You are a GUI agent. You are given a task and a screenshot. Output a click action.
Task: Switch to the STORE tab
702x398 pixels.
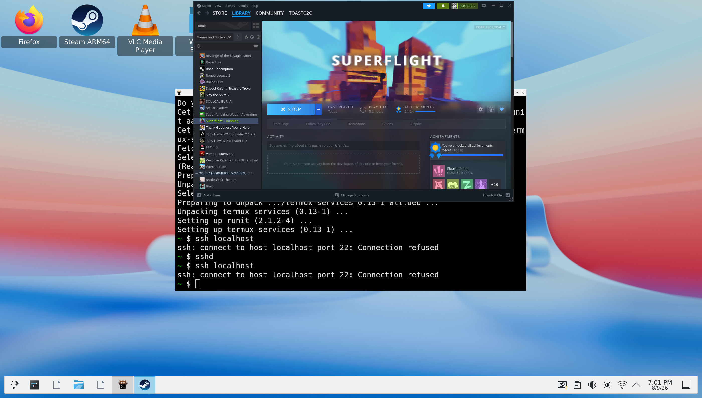tap(220, 13)
